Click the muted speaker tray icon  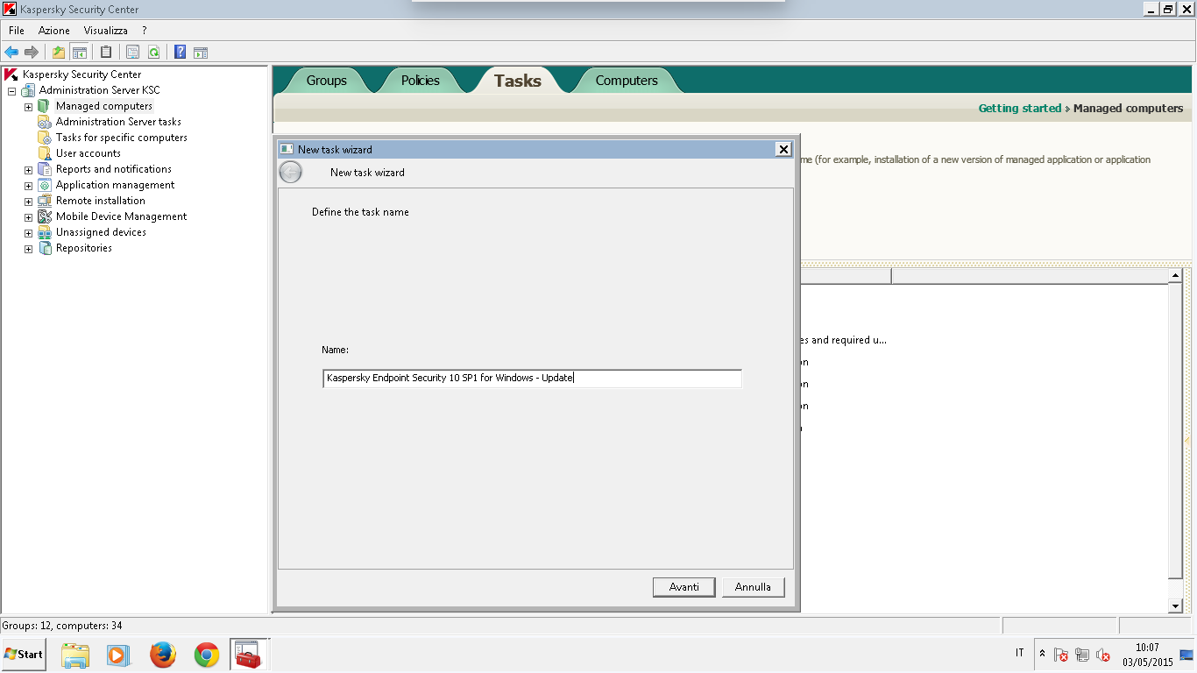(x=1103, y=655)
